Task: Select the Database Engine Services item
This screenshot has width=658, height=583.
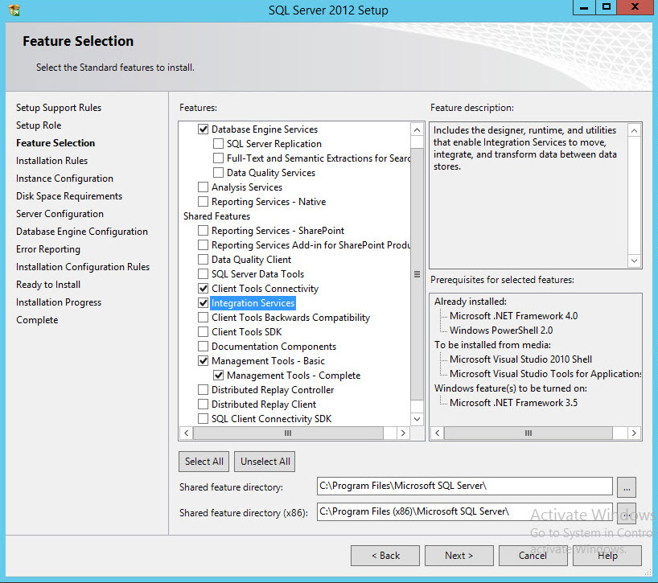Action: (x=264, y=129)
